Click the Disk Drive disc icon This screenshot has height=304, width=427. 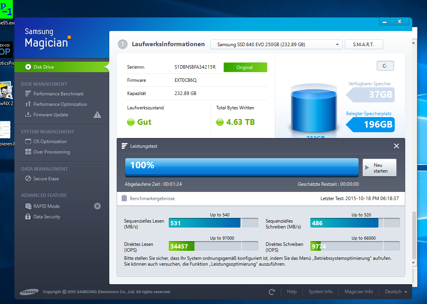pyautogui.click(x=28, y=67)
